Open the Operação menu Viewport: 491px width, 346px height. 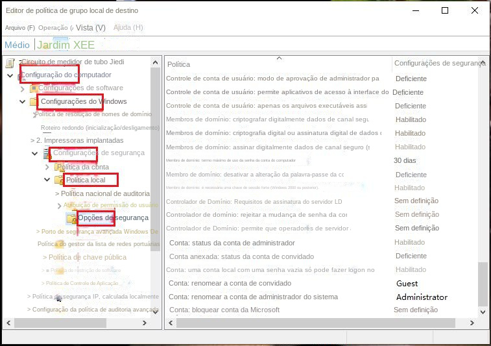pos(56,27)
